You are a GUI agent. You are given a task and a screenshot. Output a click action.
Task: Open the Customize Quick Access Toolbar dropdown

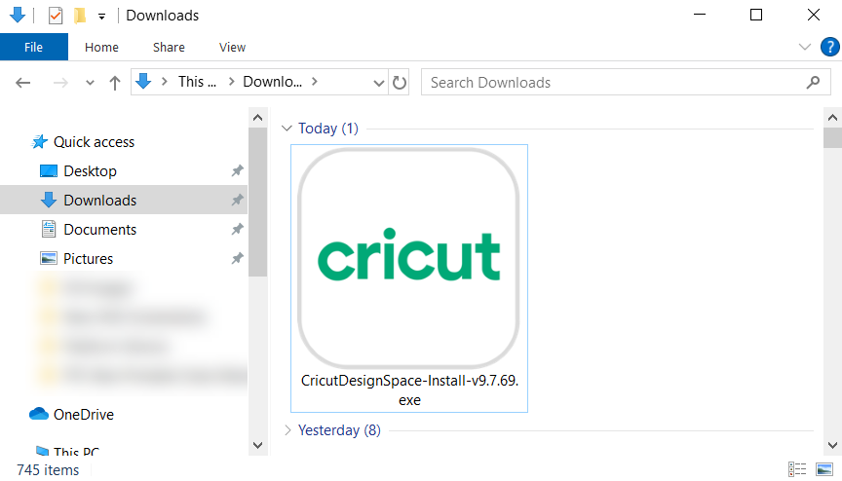coord(101,17)
